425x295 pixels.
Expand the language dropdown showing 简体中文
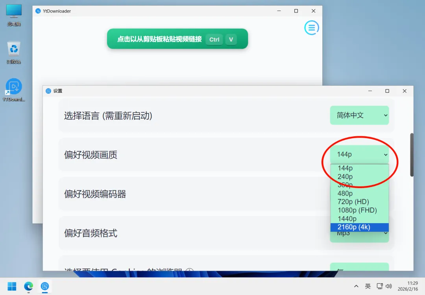click(x=359, y=115)
